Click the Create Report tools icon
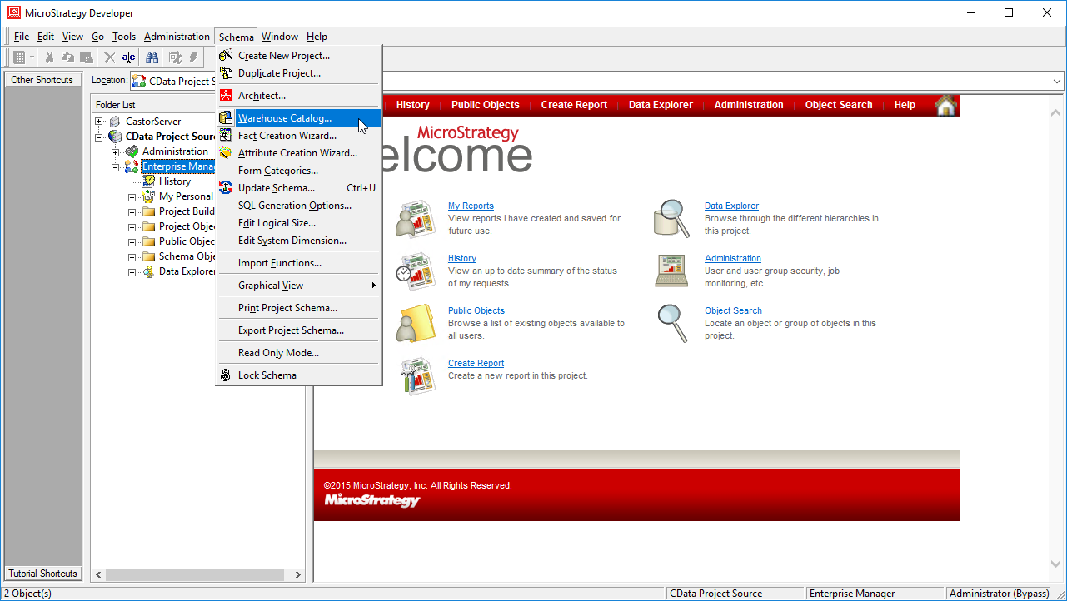This screenshot has height=601, width=1067. point(416,376)
